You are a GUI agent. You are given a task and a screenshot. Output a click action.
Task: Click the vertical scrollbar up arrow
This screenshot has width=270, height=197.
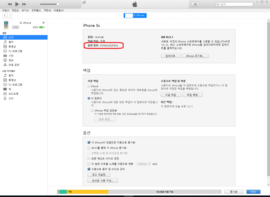(268, 21)
